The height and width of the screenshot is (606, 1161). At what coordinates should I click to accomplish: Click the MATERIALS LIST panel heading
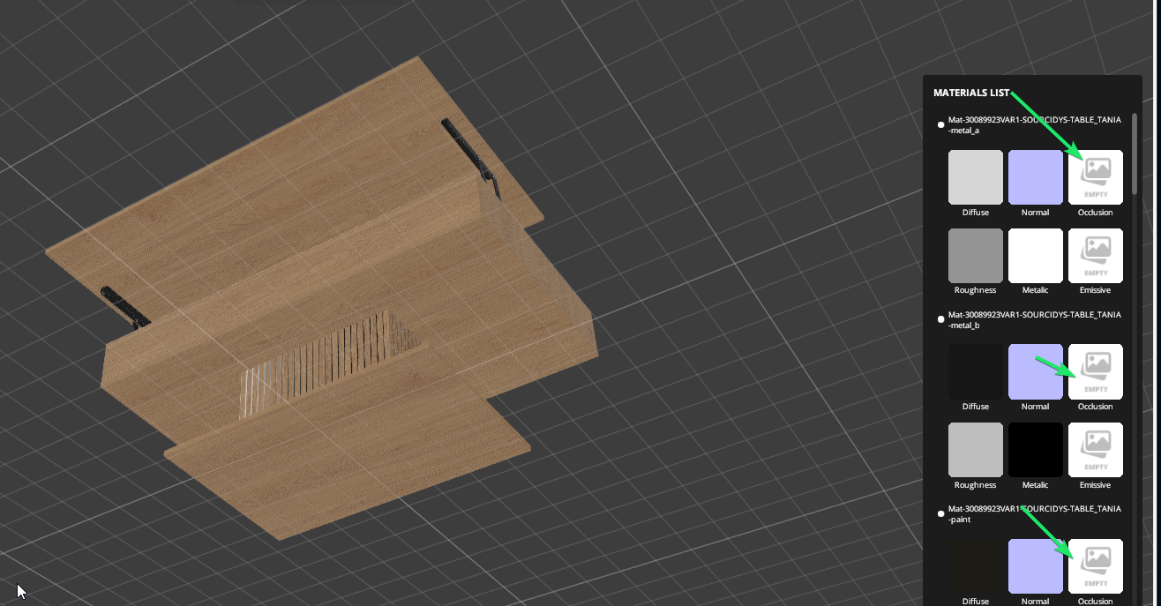(x=971, y=93)
